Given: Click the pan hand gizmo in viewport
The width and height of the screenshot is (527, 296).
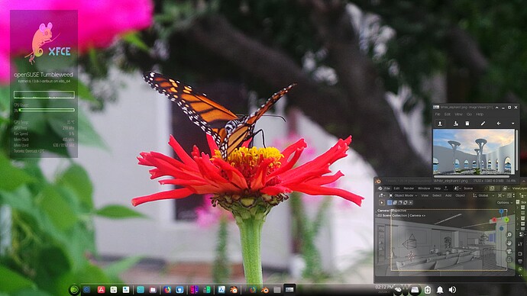Looking at the screenshot, I should [509, 243].
